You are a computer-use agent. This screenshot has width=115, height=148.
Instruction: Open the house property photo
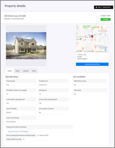pos(26,46)
